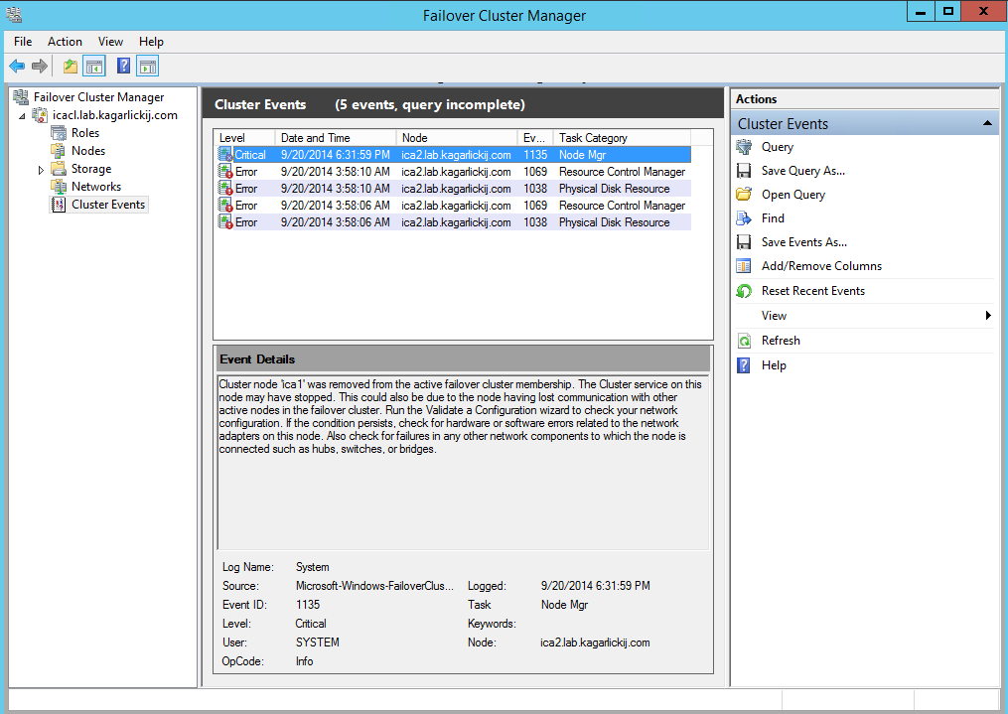This screenshot has height=714, width=1008.
Task: Toggle Show/Hide Console Tree toolbar icon
Action: [x=94, y=67]
